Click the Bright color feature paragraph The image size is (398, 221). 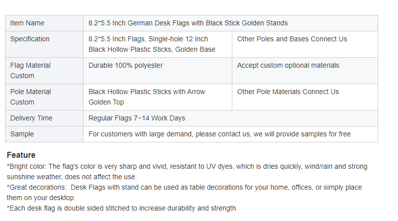point(187,171)
